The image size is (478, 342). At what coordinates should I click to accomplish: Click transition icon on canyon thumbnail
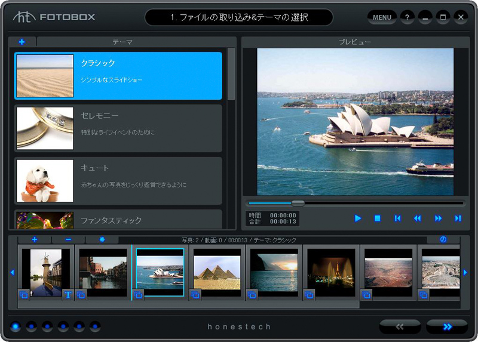366,295
